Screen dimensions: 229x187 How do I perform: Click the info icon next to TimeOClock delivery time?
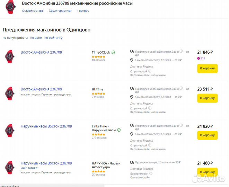coord(181,51)
